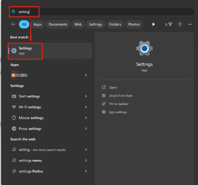
Task: Click the Proxy settings globe icon
Action: (x=14, y=129)
